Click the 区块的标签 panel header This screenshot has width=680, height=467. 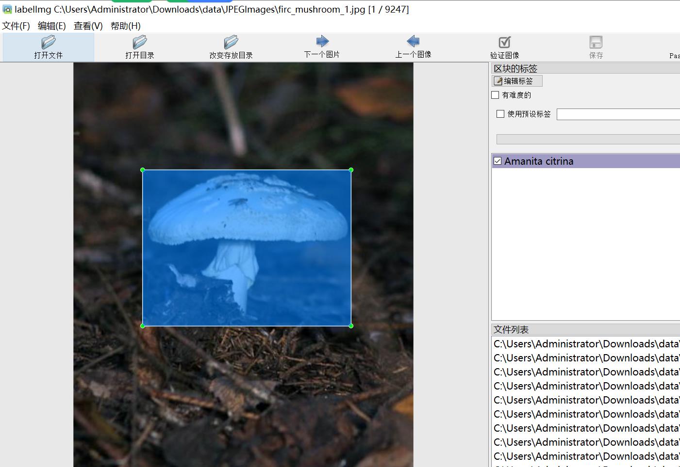click(586, 68)
